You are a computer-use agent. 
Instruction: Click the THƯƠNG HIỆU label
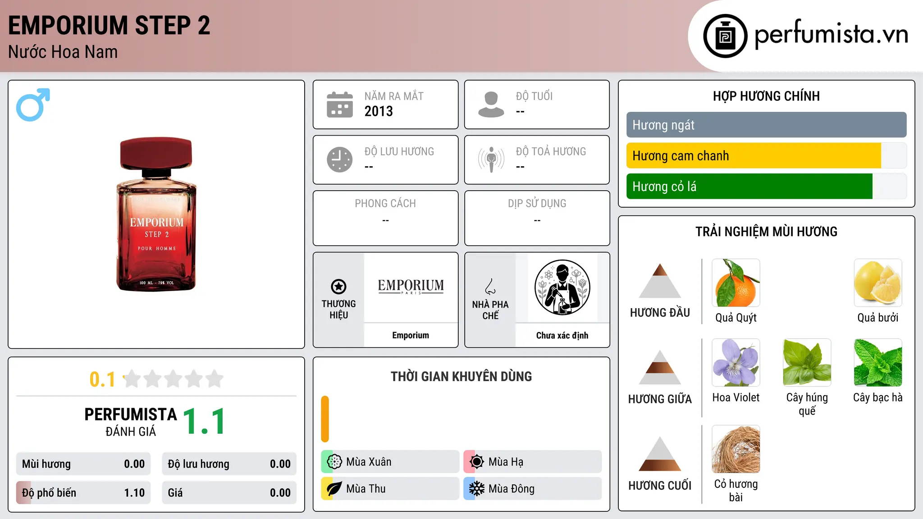338,310
